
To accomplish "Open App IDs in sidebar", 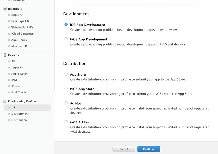I will 16,15.
